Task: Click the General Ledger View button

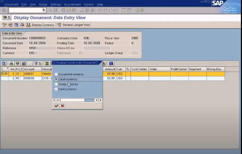Action: click(x=74, y=25)
